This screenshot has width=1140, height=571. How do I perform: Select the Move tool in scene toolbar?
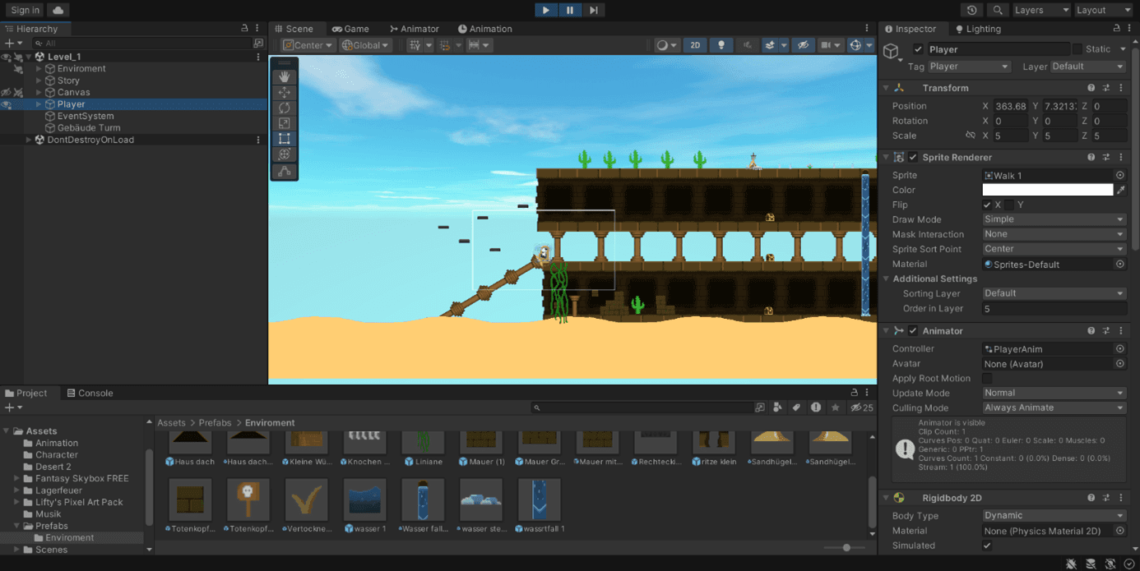point(285,92)
